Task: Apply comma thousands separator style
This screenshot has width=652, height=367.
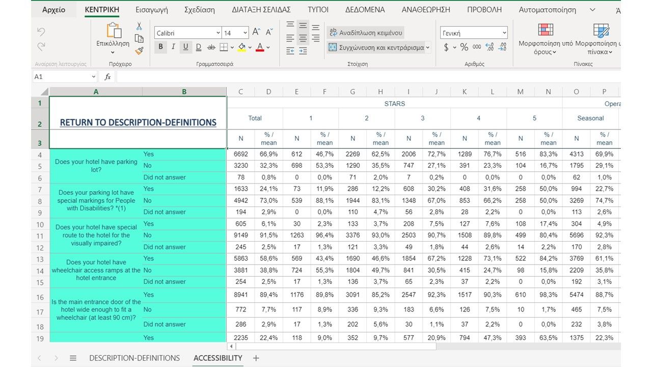Action: point(477,47)
